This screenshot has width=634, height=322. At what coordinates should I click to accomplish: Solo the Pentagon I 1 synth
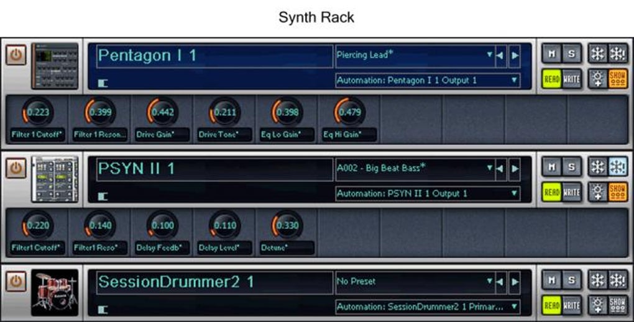[571, 53]
